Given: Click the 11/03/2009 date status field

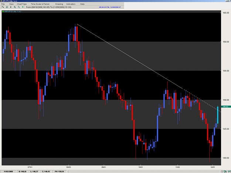Looking at the screenshot, I should (x=8, y=172).
